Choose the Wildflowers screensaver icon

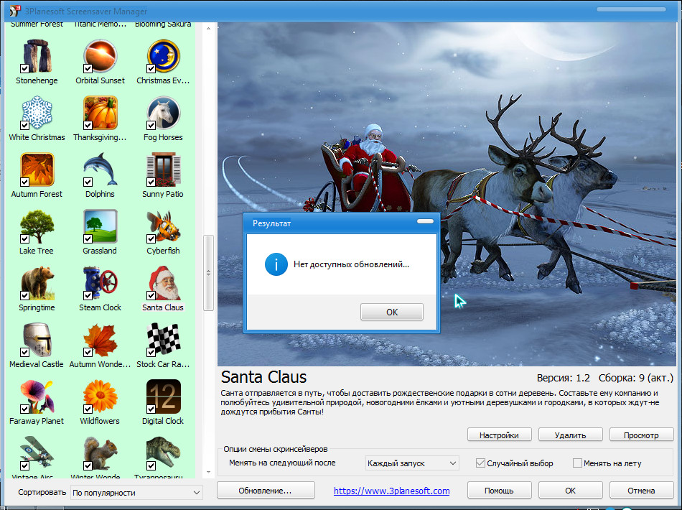pos(100,397)
